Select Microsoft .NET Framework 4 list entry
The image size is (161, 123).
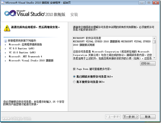pos(25,56)
